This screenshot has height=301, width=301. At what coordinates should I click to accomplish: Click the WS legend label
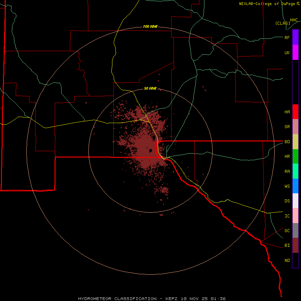point(287,186)
